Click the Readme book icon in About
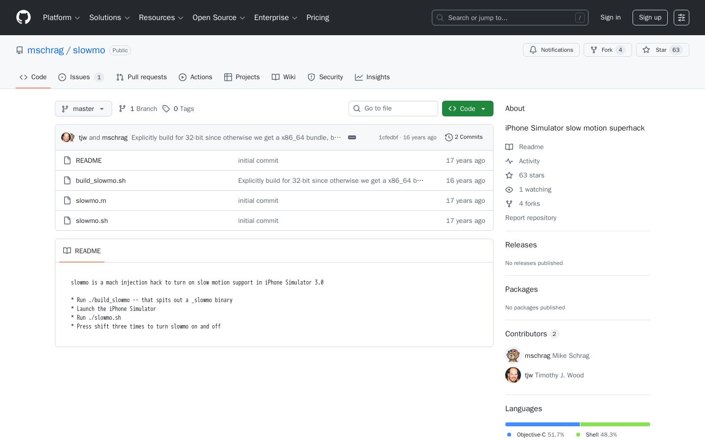Viewport: 705px width, 440px height. 509,147
